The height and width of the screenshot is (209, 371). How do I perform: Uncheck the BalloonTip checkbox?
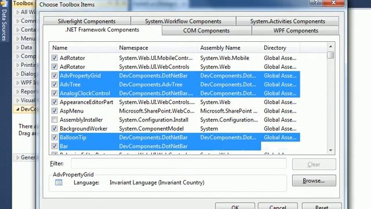click(x=54, y=138)
